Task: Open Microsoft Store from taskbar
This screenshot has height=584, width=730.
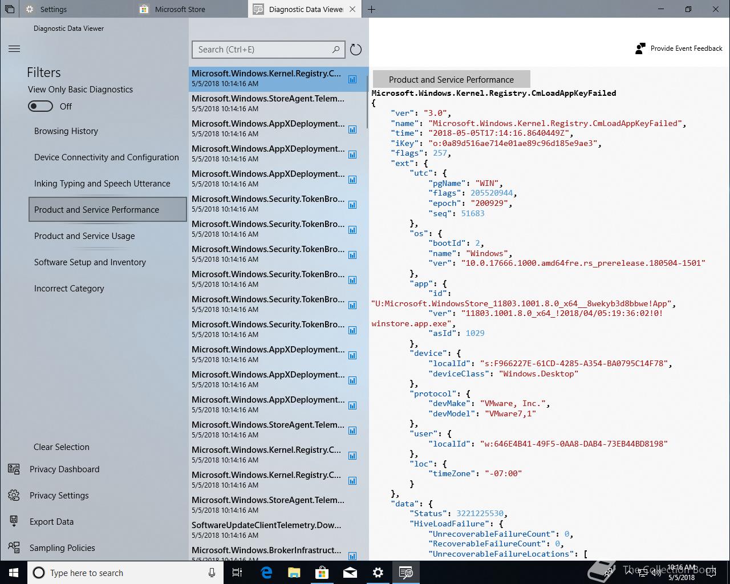Action: (322, 573)
